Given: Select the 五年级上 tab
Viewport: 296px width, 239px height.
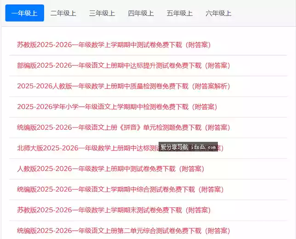Looking at the screenshot, I should [x=180, y=13].
